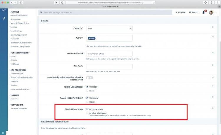
Task: Click the user avatar in header
Action: (x=211, y=12)
